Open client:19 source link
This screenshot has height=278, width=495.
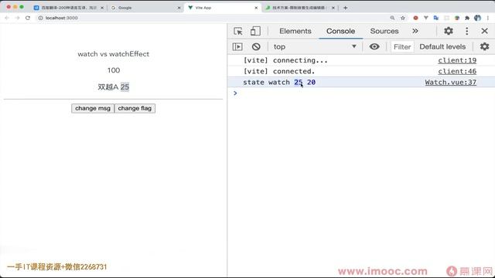(457, 60)
